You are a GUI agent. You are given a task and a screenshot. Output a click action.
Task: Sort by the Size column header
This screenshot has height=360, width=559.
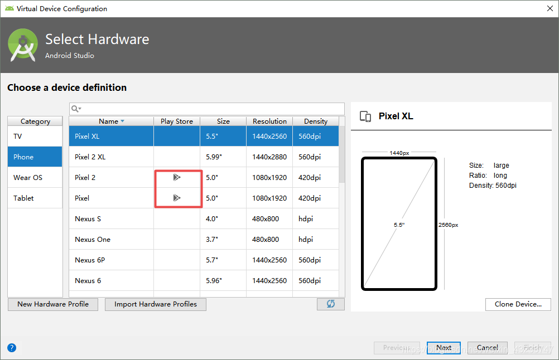223,121
